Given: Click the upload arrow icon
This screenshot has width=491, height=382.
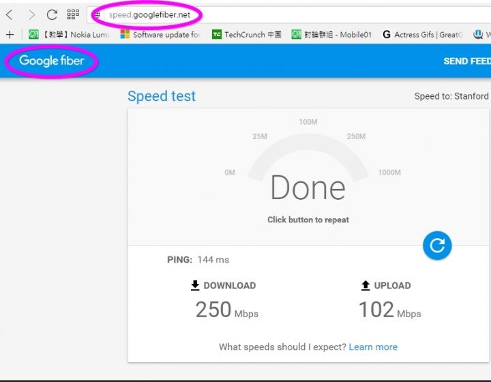Looking at the screenshot, I should click(366, 285).
